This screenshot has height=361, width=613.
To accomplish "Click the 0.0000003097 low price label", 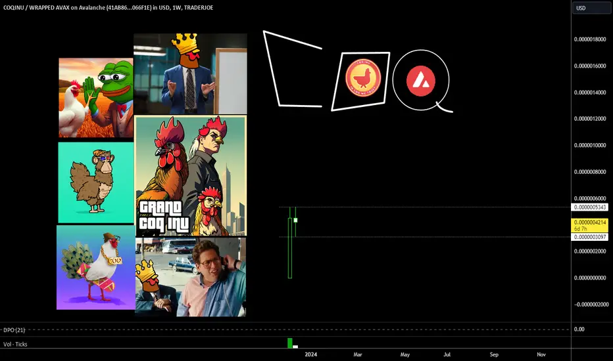I will 590,237.
